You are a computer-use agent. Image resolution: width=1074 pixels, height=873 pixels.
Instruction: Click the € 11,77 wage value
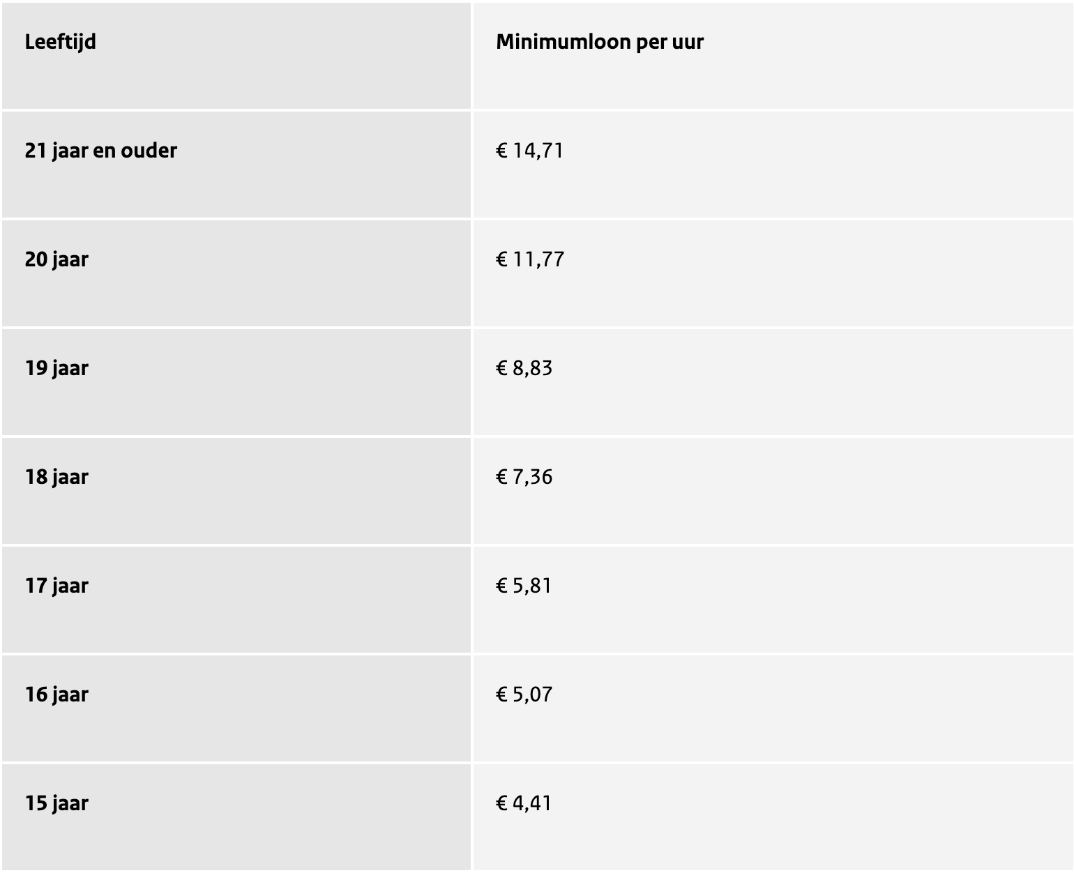coord(530,259)
